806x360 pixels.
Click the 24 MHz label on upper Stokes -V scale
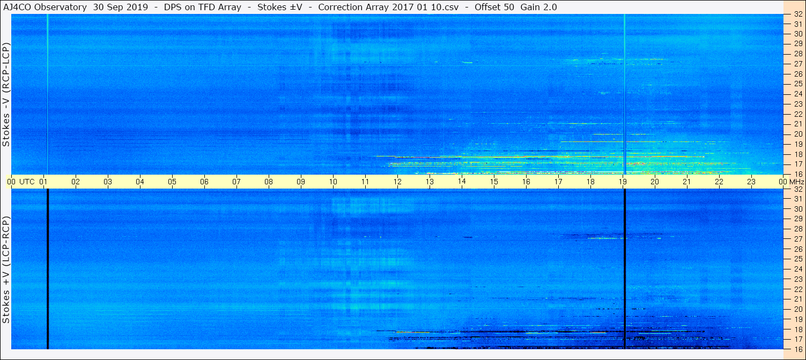click(798, 94)
